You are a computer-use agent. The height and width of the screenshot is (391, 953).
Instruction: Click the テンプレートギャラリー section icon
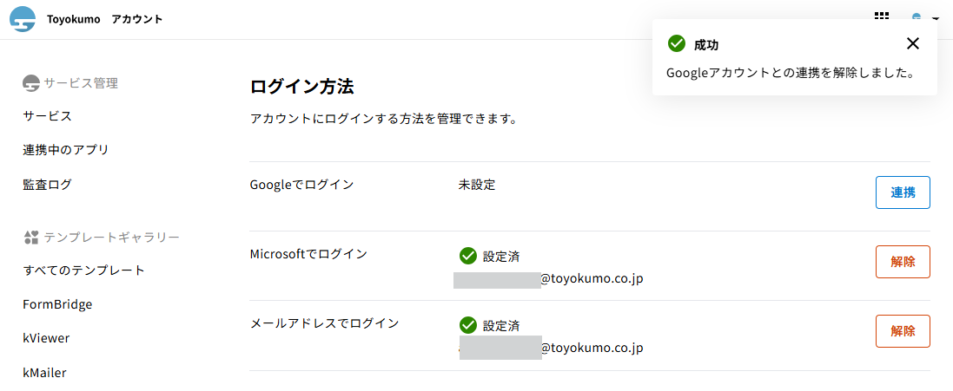tap(31, 237)
